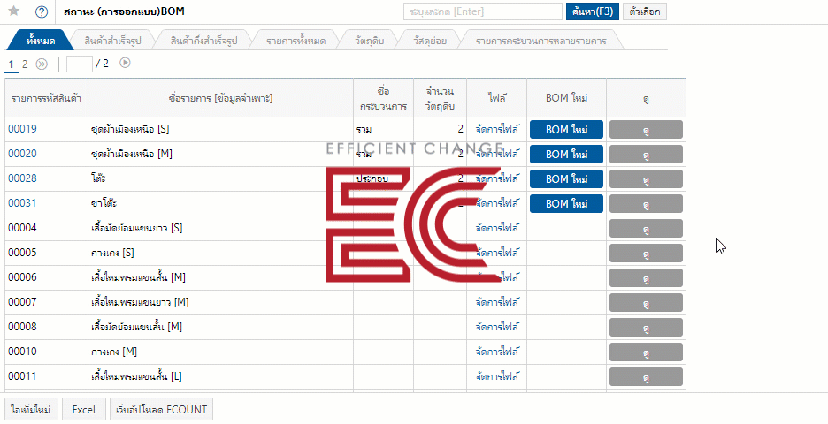Click the ชื่อรายการ [ข้อมูลจำเพาะ] column header

(x=221, y=98)
